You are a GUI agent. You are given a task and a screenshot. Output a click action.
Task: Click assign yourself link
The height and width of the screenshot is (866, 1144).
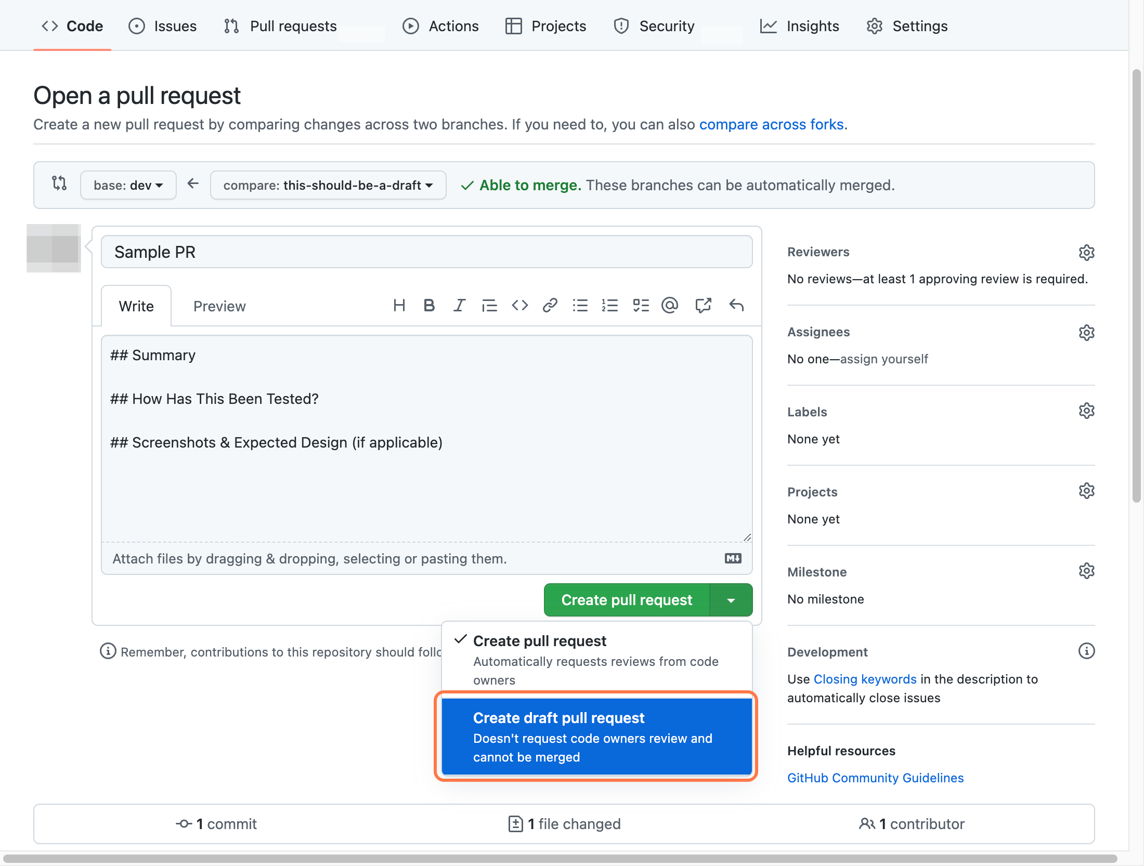884,359
